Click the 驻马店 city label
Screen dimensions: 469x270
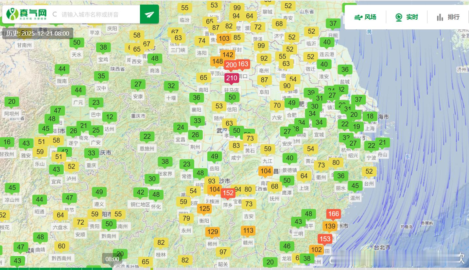click(232, 90)
